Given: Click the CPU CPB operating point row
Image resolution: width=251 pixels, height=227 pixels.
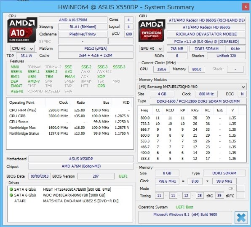Looking at the screenshot, I should [x=69, y=116].
